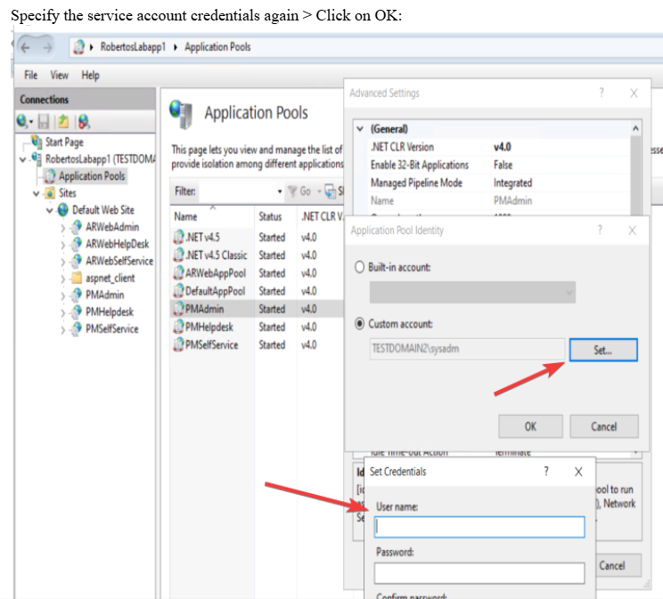Open the Filter combo box dropdown arrow
The width and height of the screenshot is (663, 599).
280,191
